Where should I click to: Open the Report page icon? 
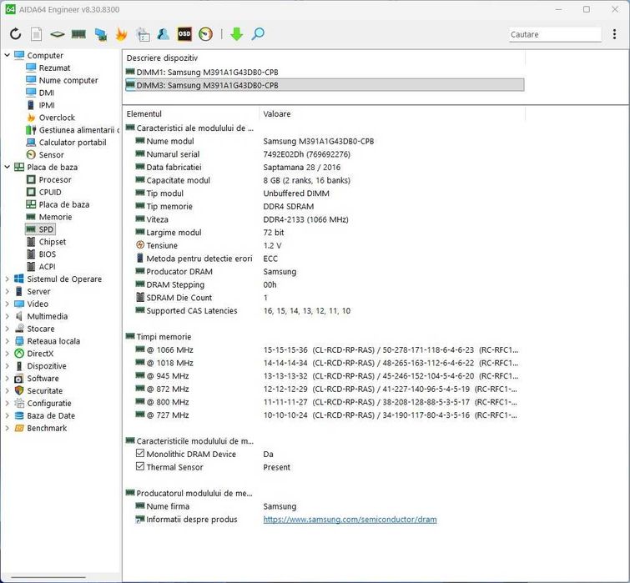tap(36, 34)
